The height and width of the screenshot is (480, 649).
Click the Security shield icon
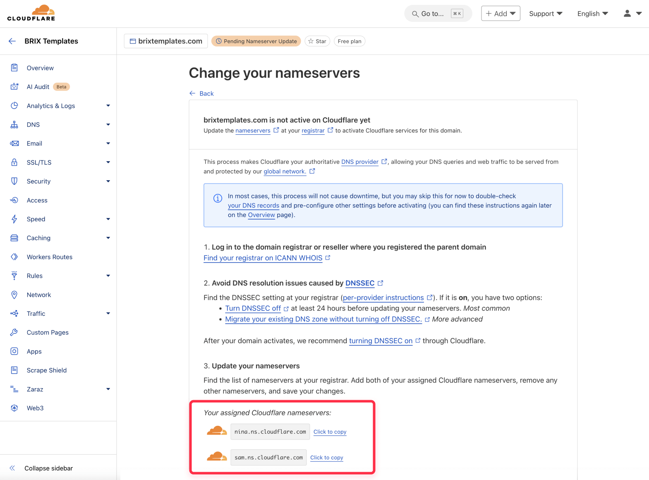(x=14, y=181)
